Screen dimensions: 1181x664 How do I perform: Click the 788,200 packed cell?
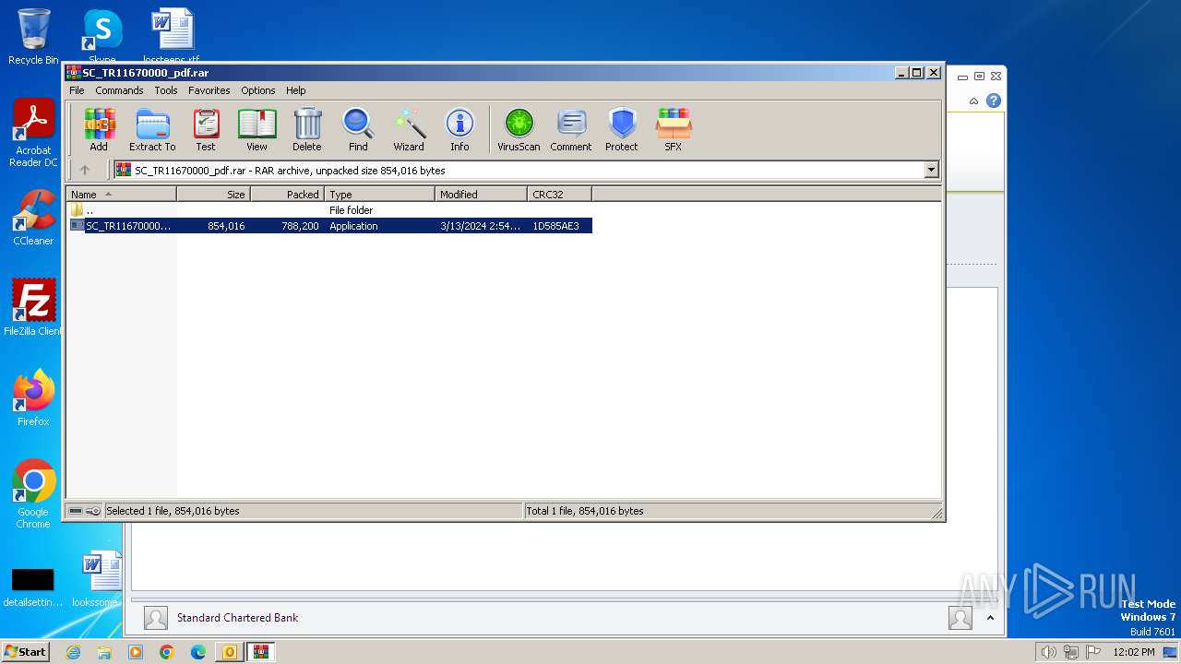[x=300, y=226]
